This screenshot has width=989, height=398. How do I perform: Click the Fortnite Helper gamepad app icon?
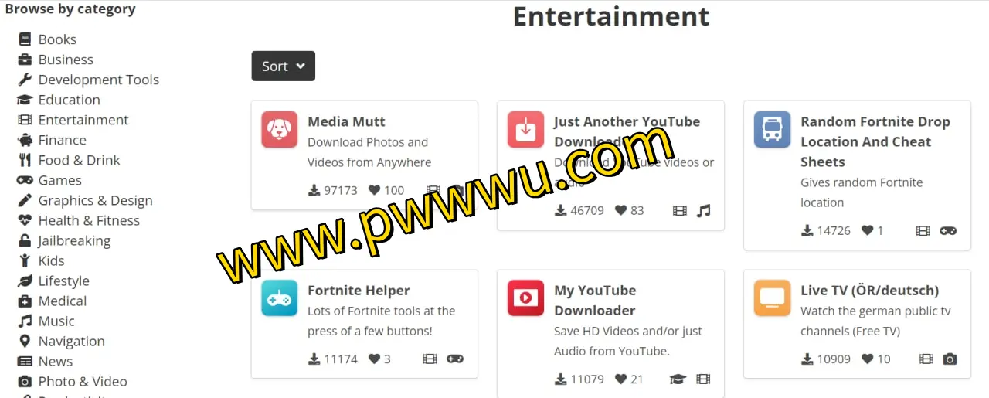[x=280, y=298]
